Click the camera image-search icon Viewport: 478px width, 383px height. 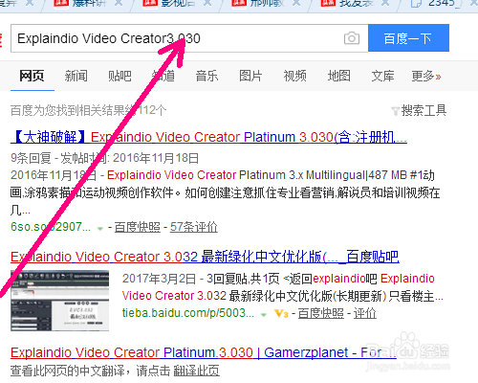[x=352, y=38]
